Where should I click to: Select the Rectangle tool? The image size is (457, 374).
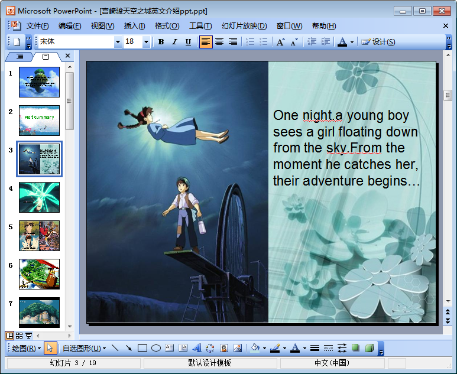click(142, 348)
